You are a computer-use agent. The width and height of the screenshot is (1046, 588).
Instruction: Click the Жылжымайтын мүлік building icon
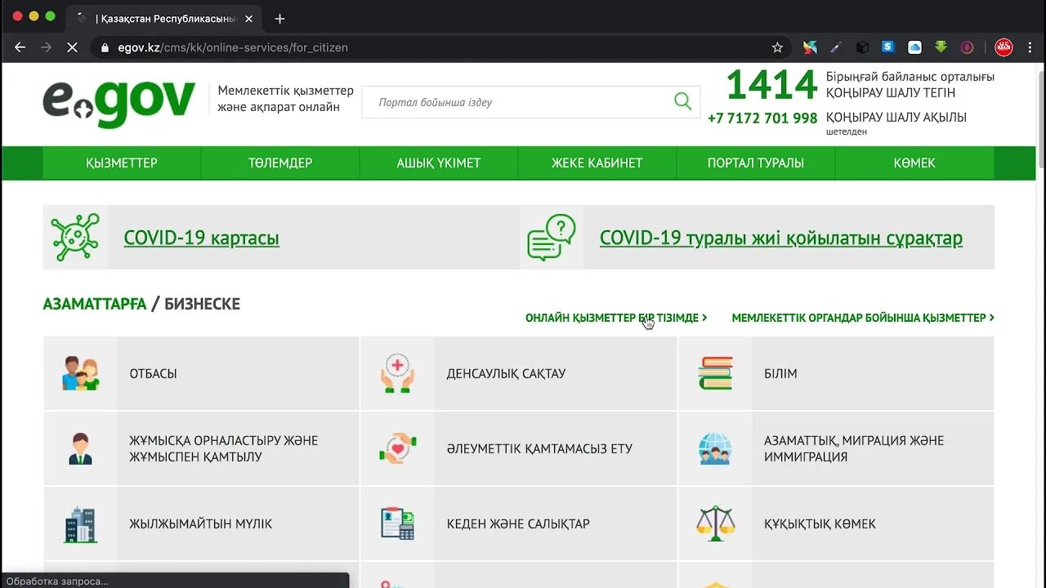click(80, 524)
